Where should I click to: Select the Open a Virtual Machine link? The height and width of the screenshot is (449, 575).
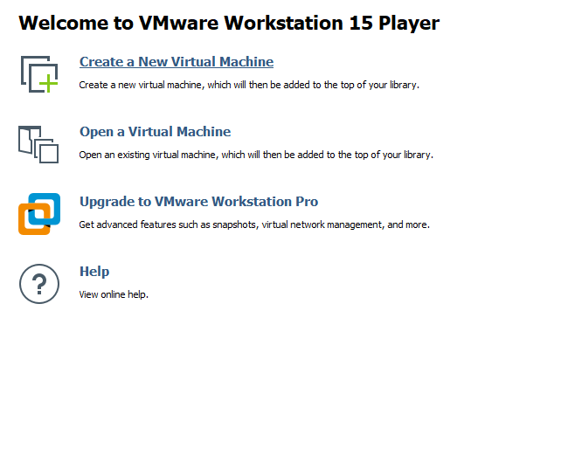pos(156,132)
